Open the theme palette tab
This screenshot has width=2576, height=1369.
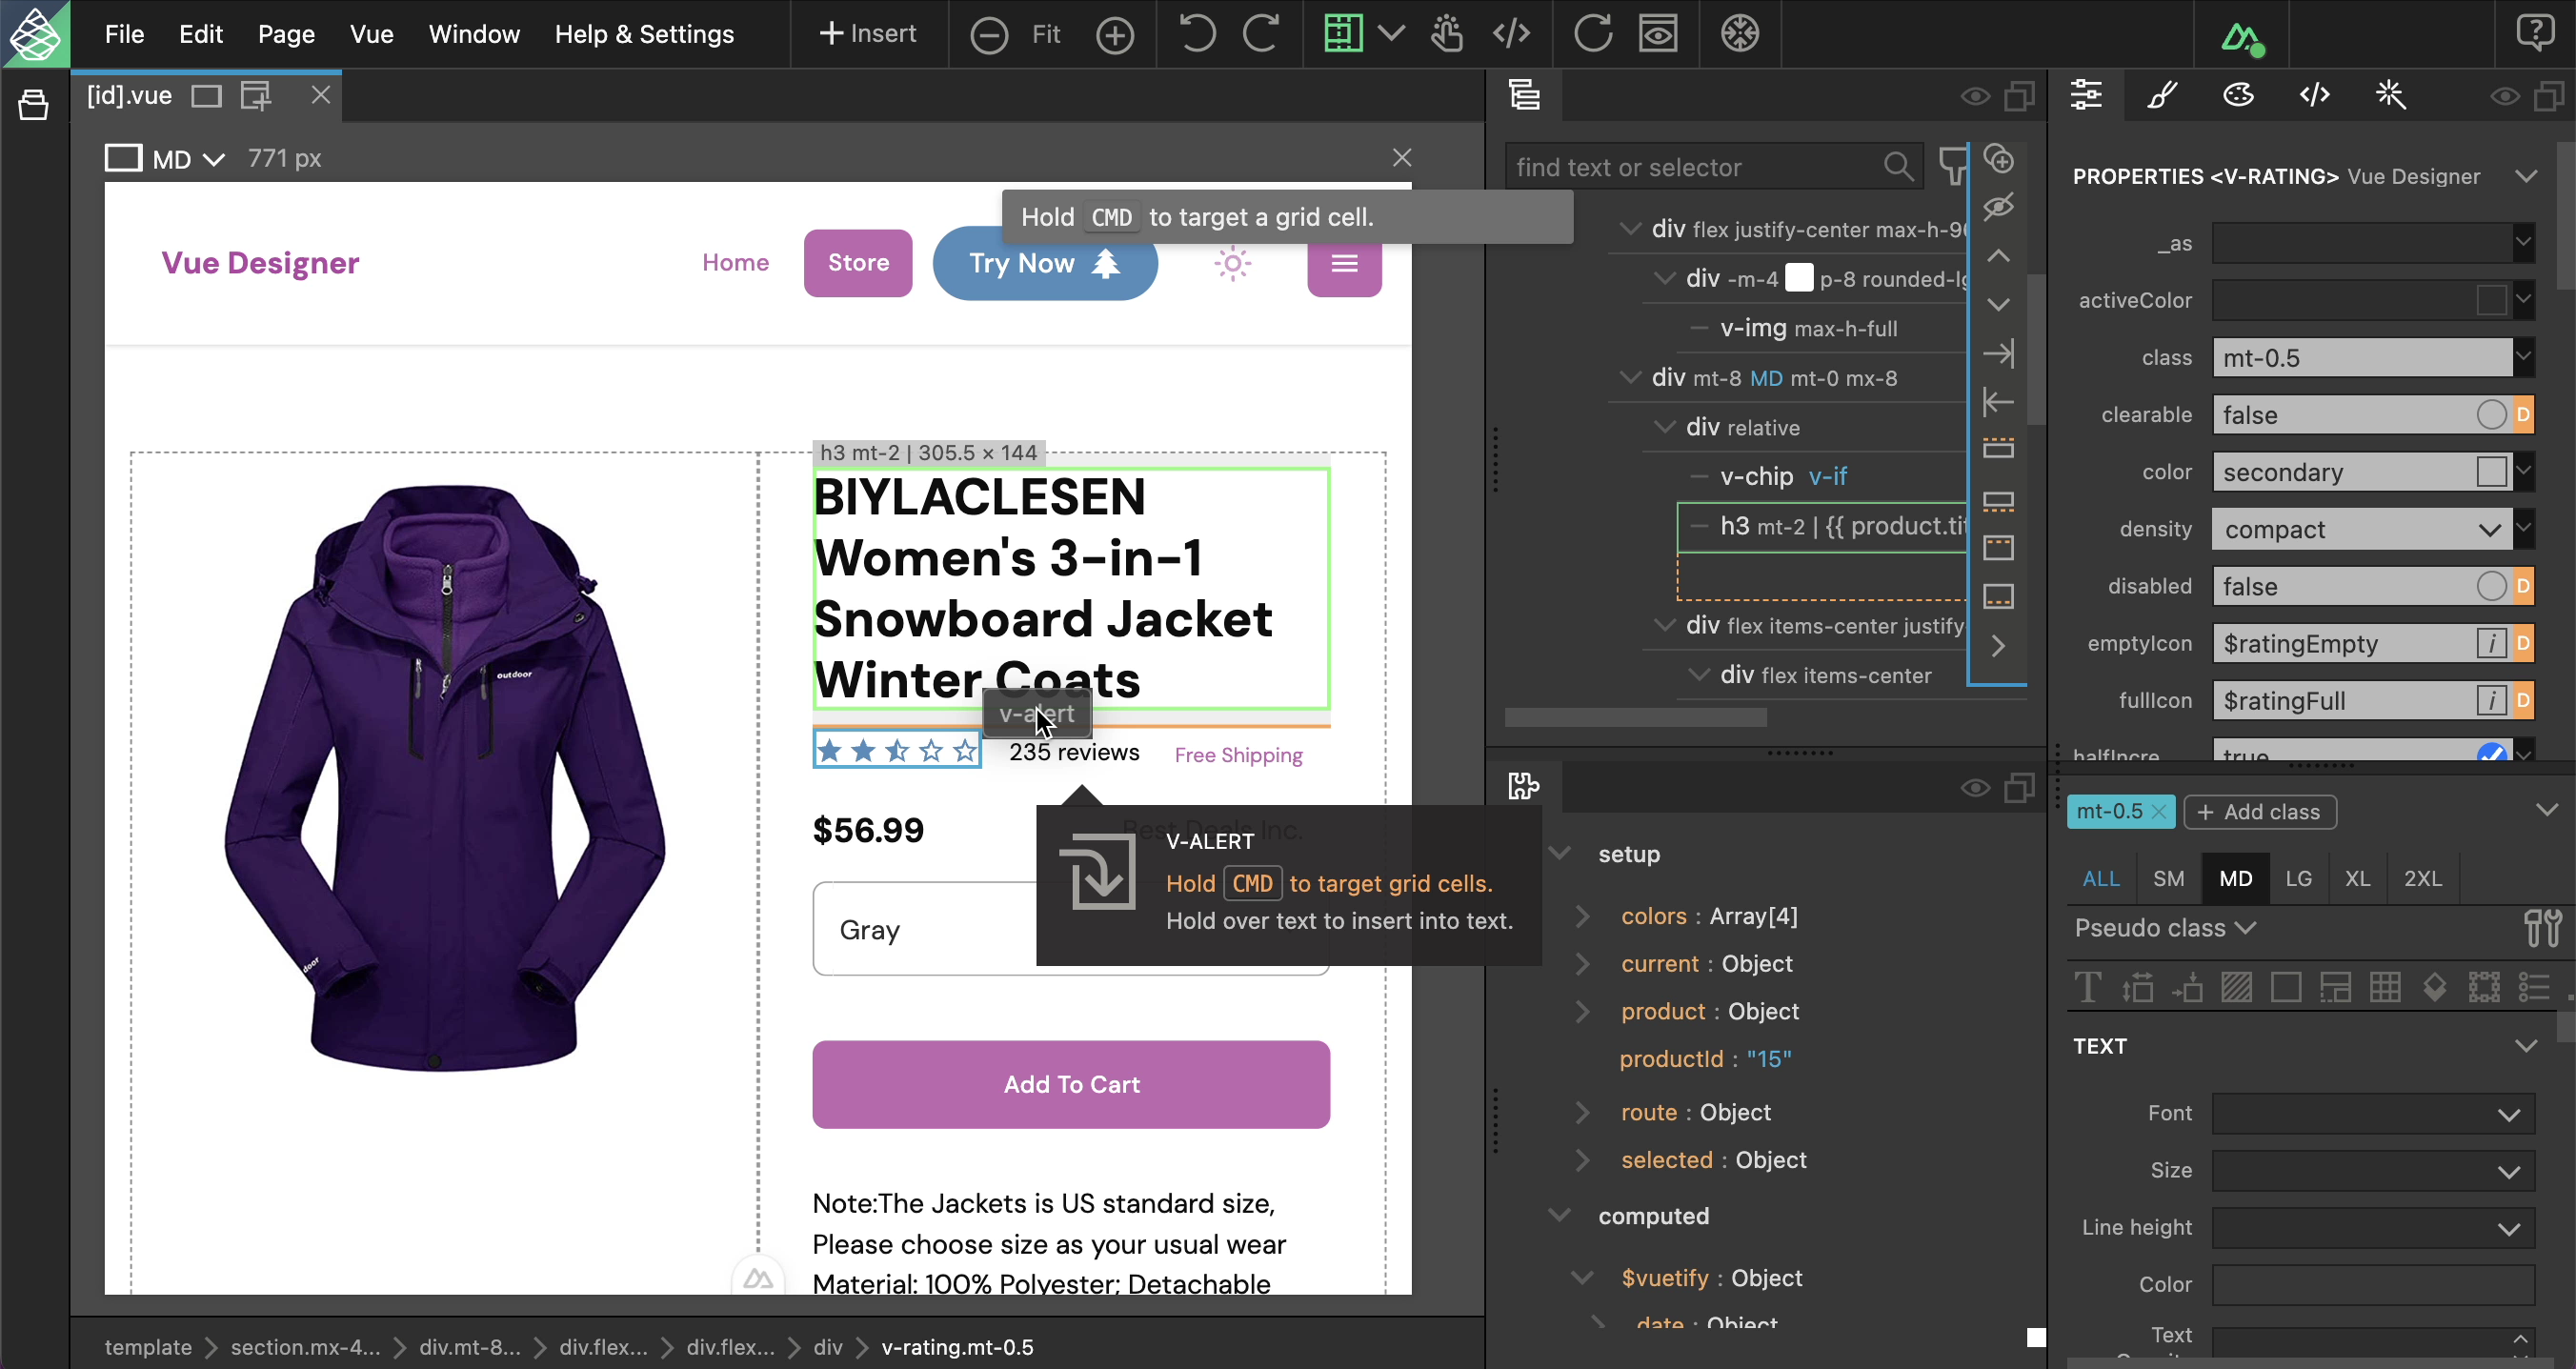(2238, 94)
